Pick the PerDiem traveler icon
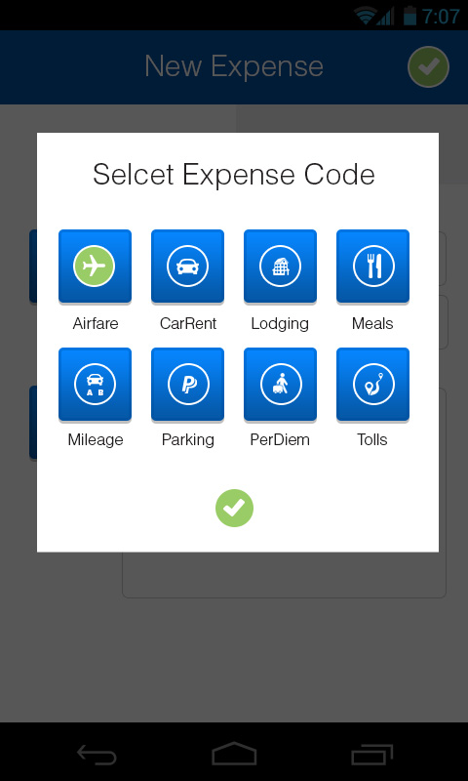 click(x=280, y=385)
